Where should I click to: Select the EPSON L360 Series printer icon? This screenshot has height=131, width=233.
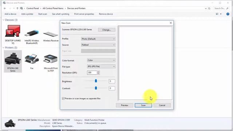(x=13, y=59)
